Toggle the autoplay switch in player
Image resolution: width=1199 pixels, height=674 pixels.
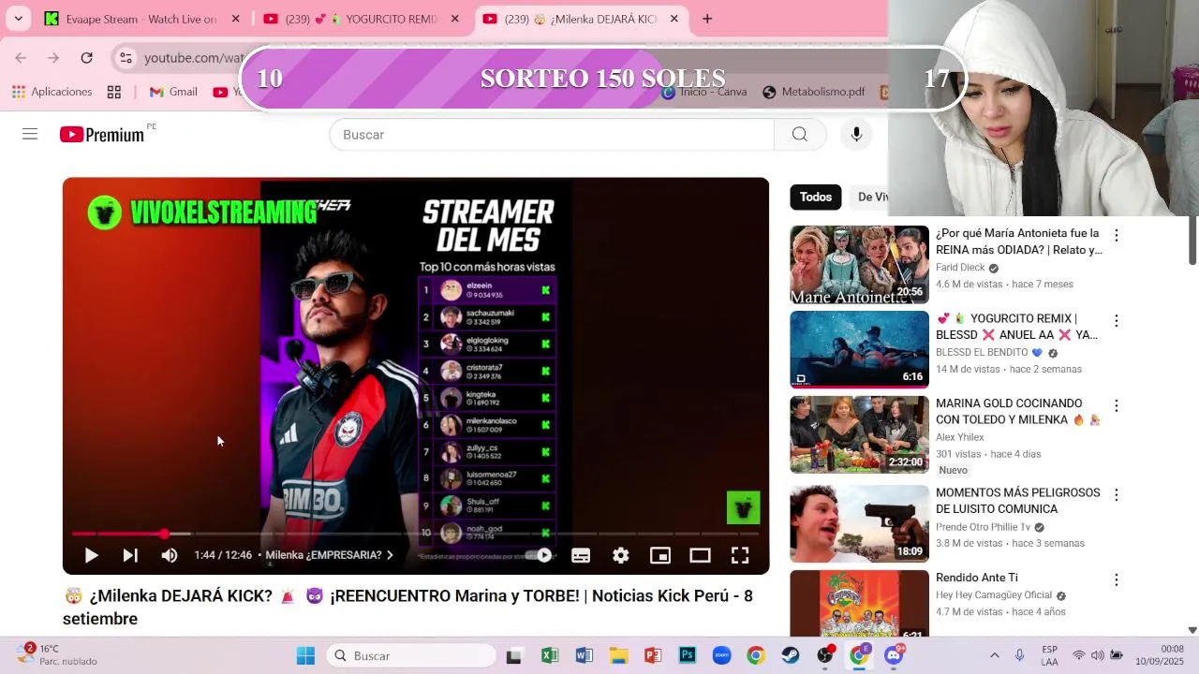pos(538,555)
